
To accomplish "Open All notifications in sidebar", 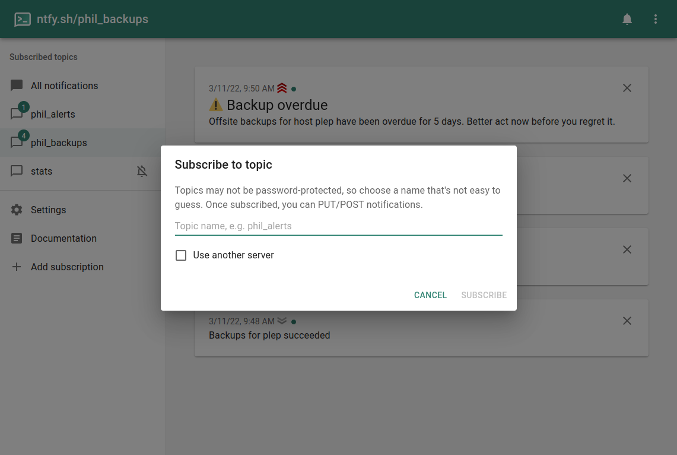I will [x=64, y=86].
